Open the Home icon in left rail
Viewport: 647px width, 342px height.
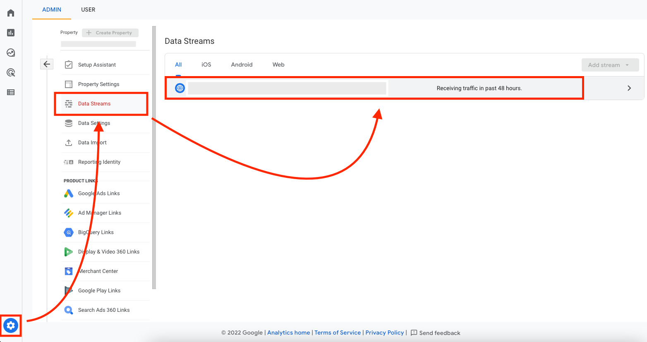tap(11, 13)
